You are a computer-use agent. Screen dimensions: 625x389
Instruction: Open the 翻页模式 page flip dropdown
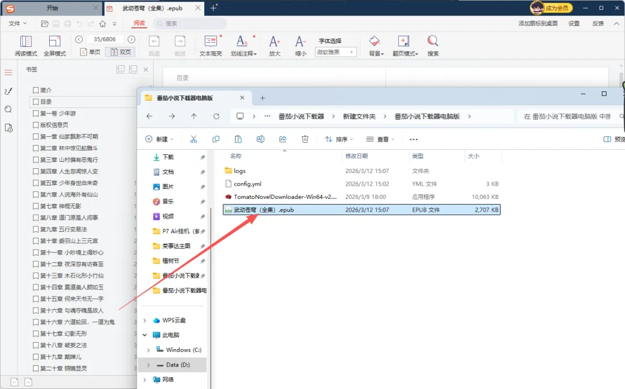[x=405, y=46]
